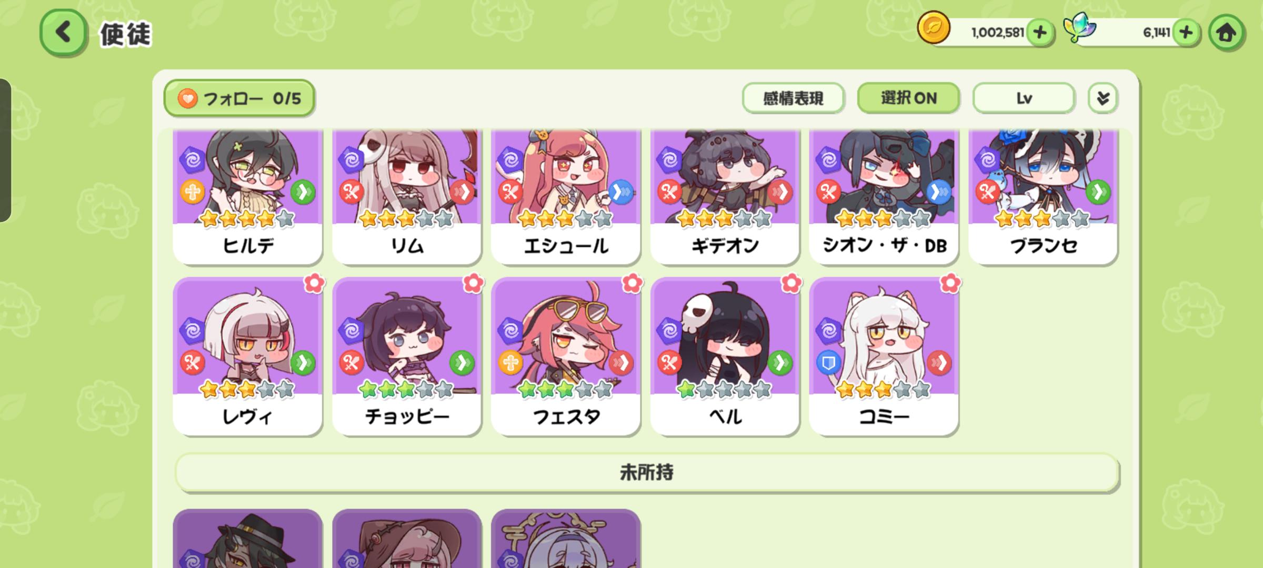Add crystal gems with the plus button
The image size is (1263, 568).
coord(1186,33)
